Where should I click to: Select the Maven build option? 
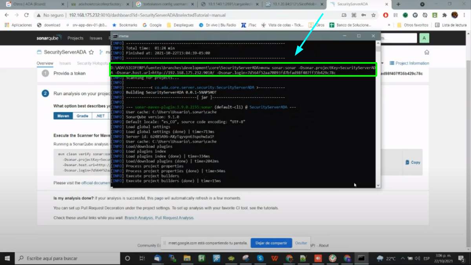tap(63, 116)
